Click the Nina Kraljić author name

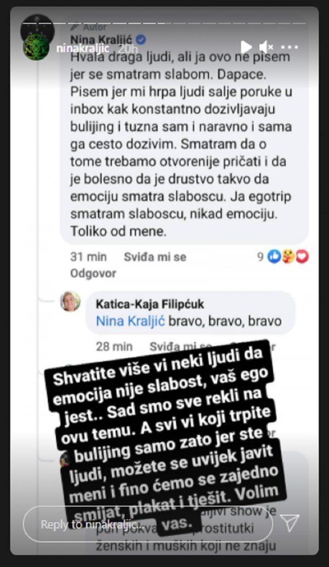click(101, 39)
